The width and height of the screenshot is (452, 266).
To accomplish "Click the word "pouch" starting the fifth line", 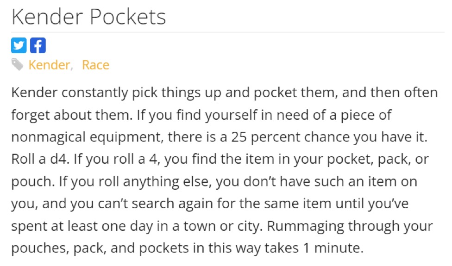I will coord(28,182).
